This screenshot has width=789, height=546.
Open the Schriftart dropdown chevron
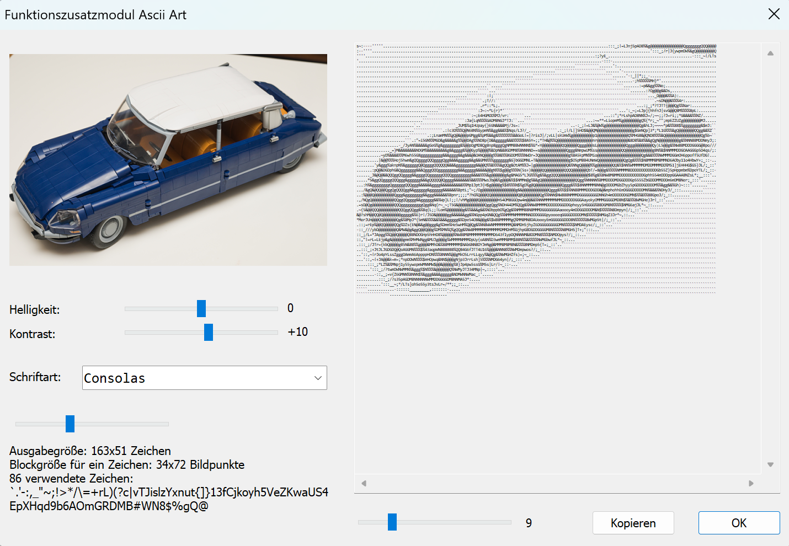[x=318, y=378]
